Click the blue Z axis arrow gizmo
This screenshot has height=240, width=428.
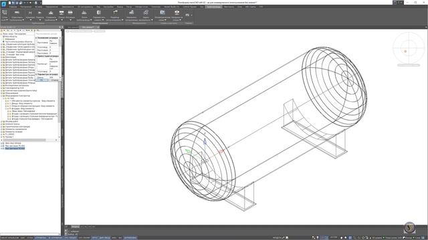[x=205, y=141]
